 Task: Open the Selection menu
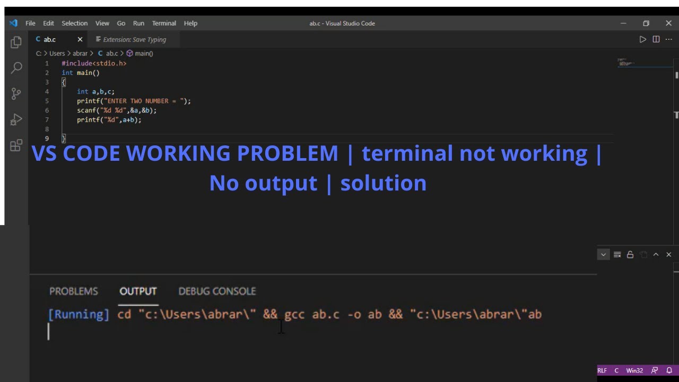[74, 23]
